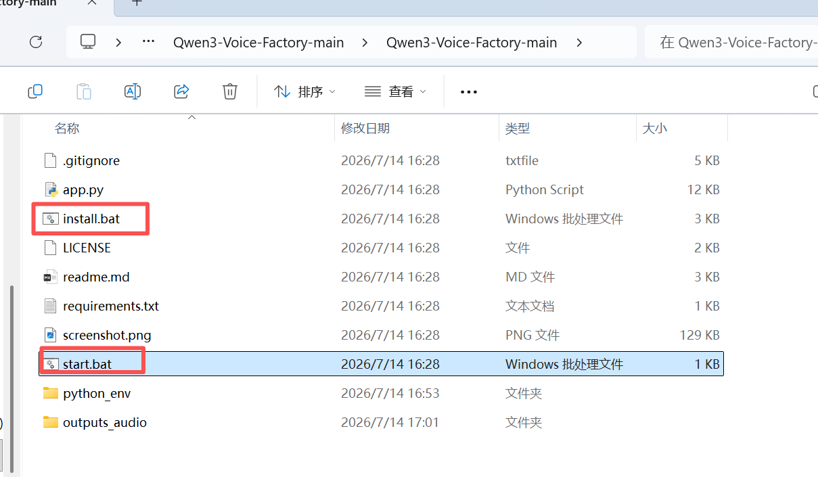Expand chevron between the two Qwen3 folders
The width and height of the screenshot is (818, 477).
(x=365, y=42)
